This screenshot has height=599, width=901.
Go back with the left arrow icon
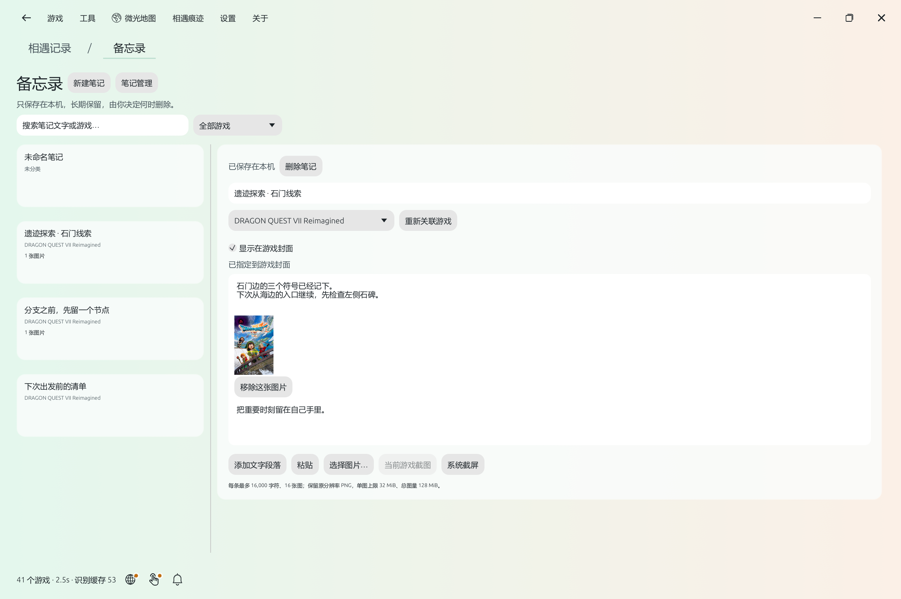(x=26, y=18)
